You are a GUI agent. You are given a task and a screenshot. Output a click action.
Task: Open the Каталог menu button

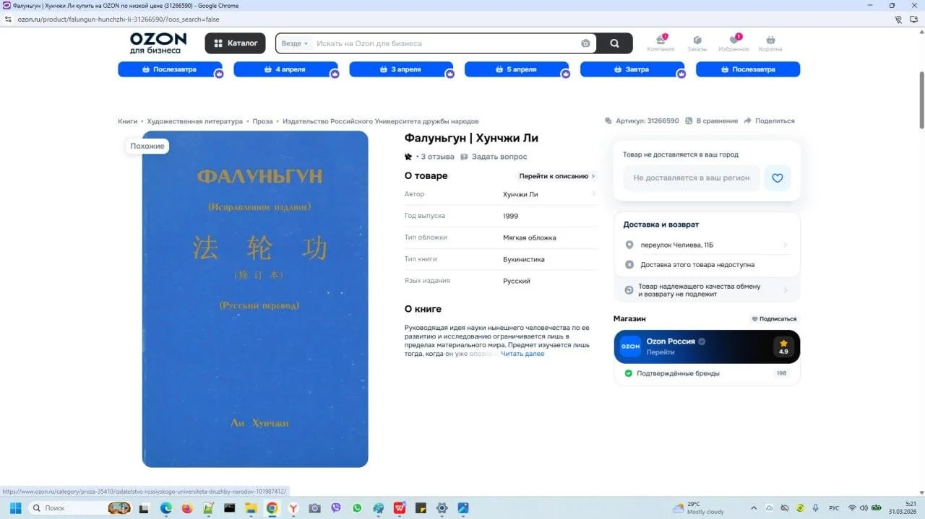(x=235, y=43)
